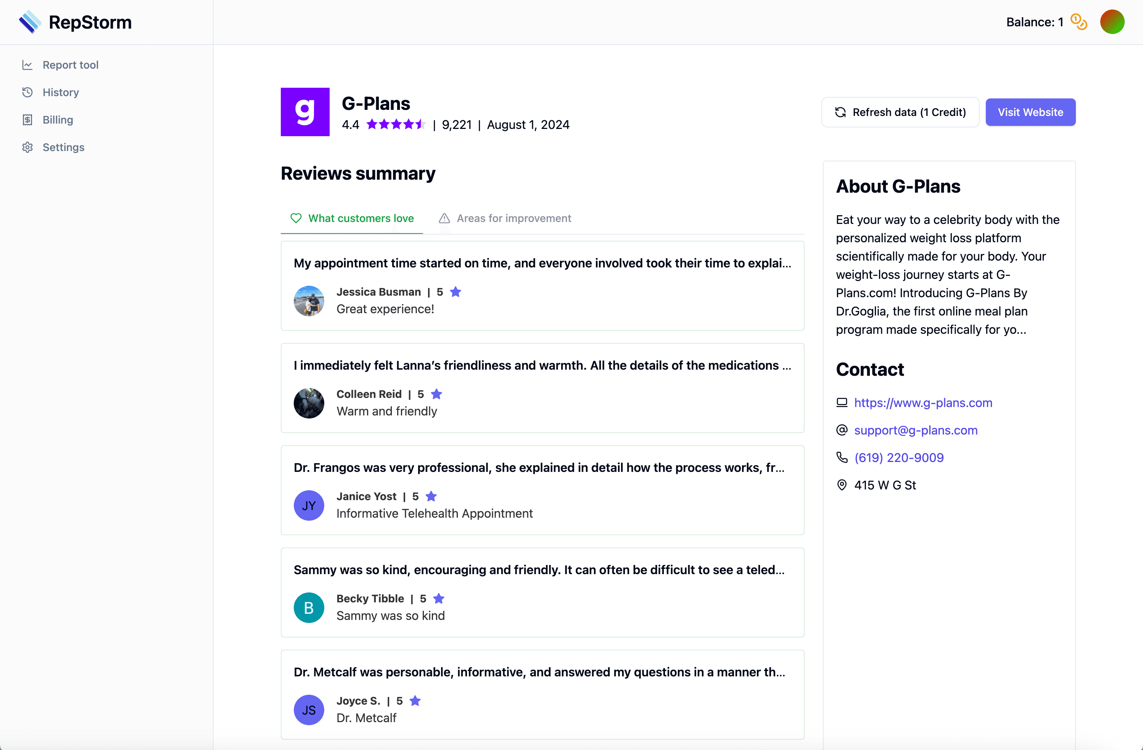The image size is (1143, 750).
Task: Click the at-sign icon beside the email
Action: tap(841, 430)
